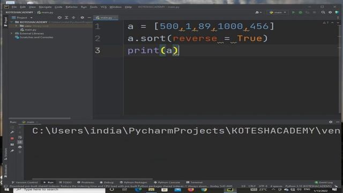Expand External Libraries node

[x=12, y=33]
